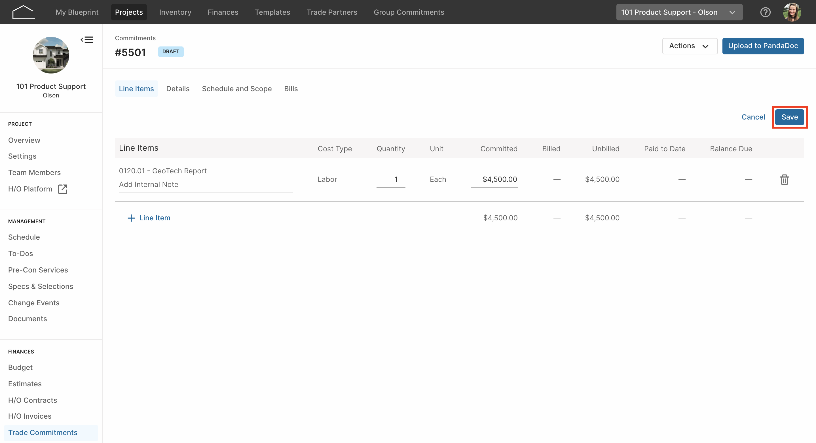Click the project house thumbnail
Viewport: 816px width, 443px height.
pos(51,55)
